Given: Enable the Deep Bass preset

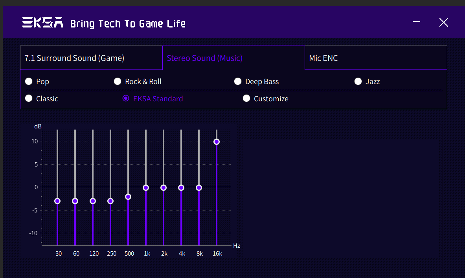Looking at the screenshot, I should [x=238, y=81].
